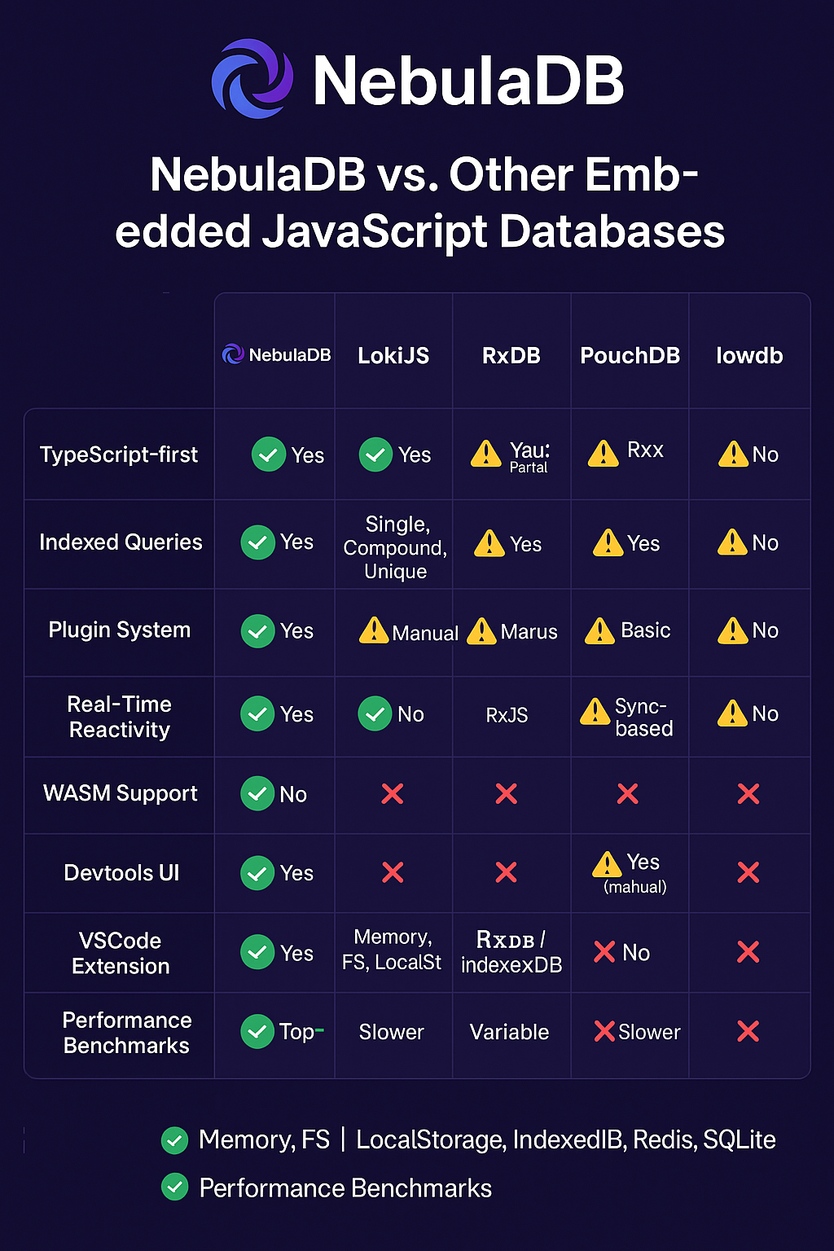The width and height of the screenshot is (834, 1251).
Task: Click 'LocalStorage, IndexedIB, Redis, SQLite' footer text
Action: click(x=566, y=1140)
